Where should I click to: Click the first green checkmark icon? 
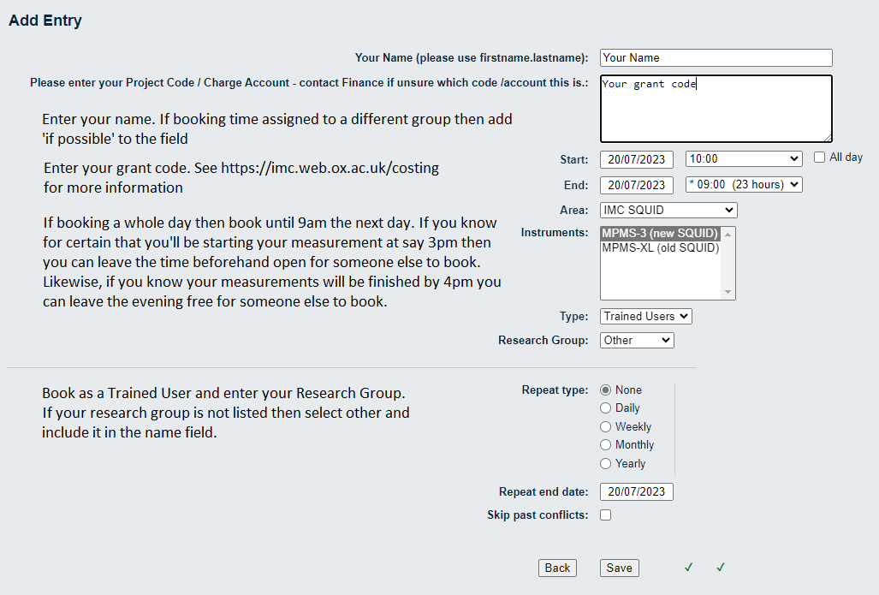click(x=688, y=568)
